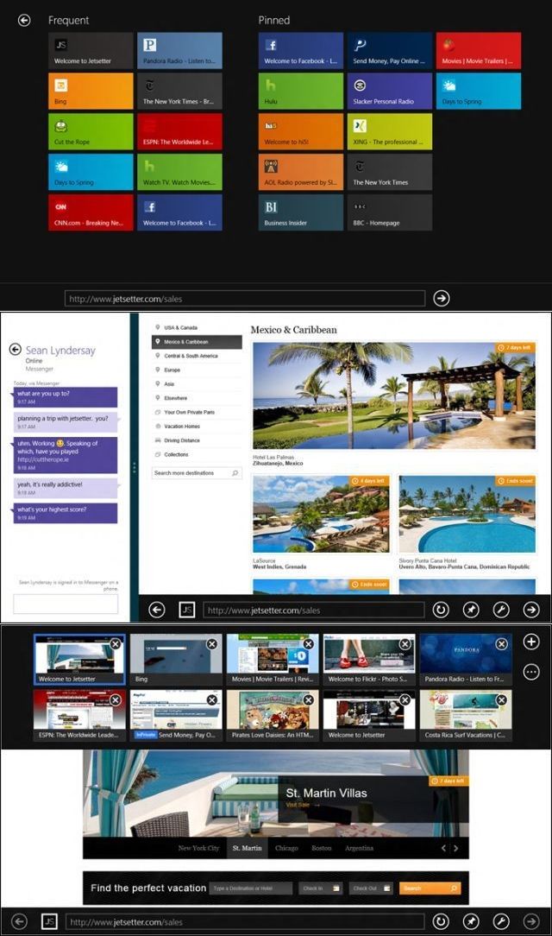Open the AOL Radio tile
This screenshot has width=552, height=936.
pos(300,173)
